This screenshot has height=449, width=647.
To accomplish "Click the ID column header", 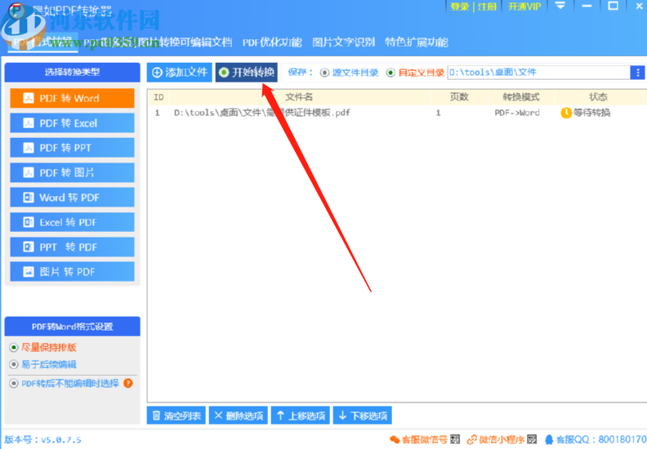I will 158,97.
